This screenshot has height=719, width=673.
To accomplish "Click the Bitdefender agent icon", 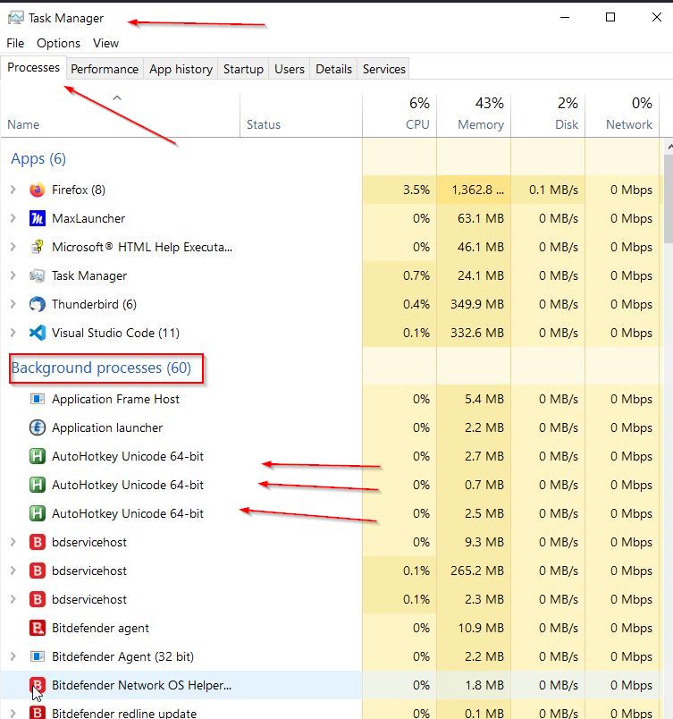I will pos(37,628).
